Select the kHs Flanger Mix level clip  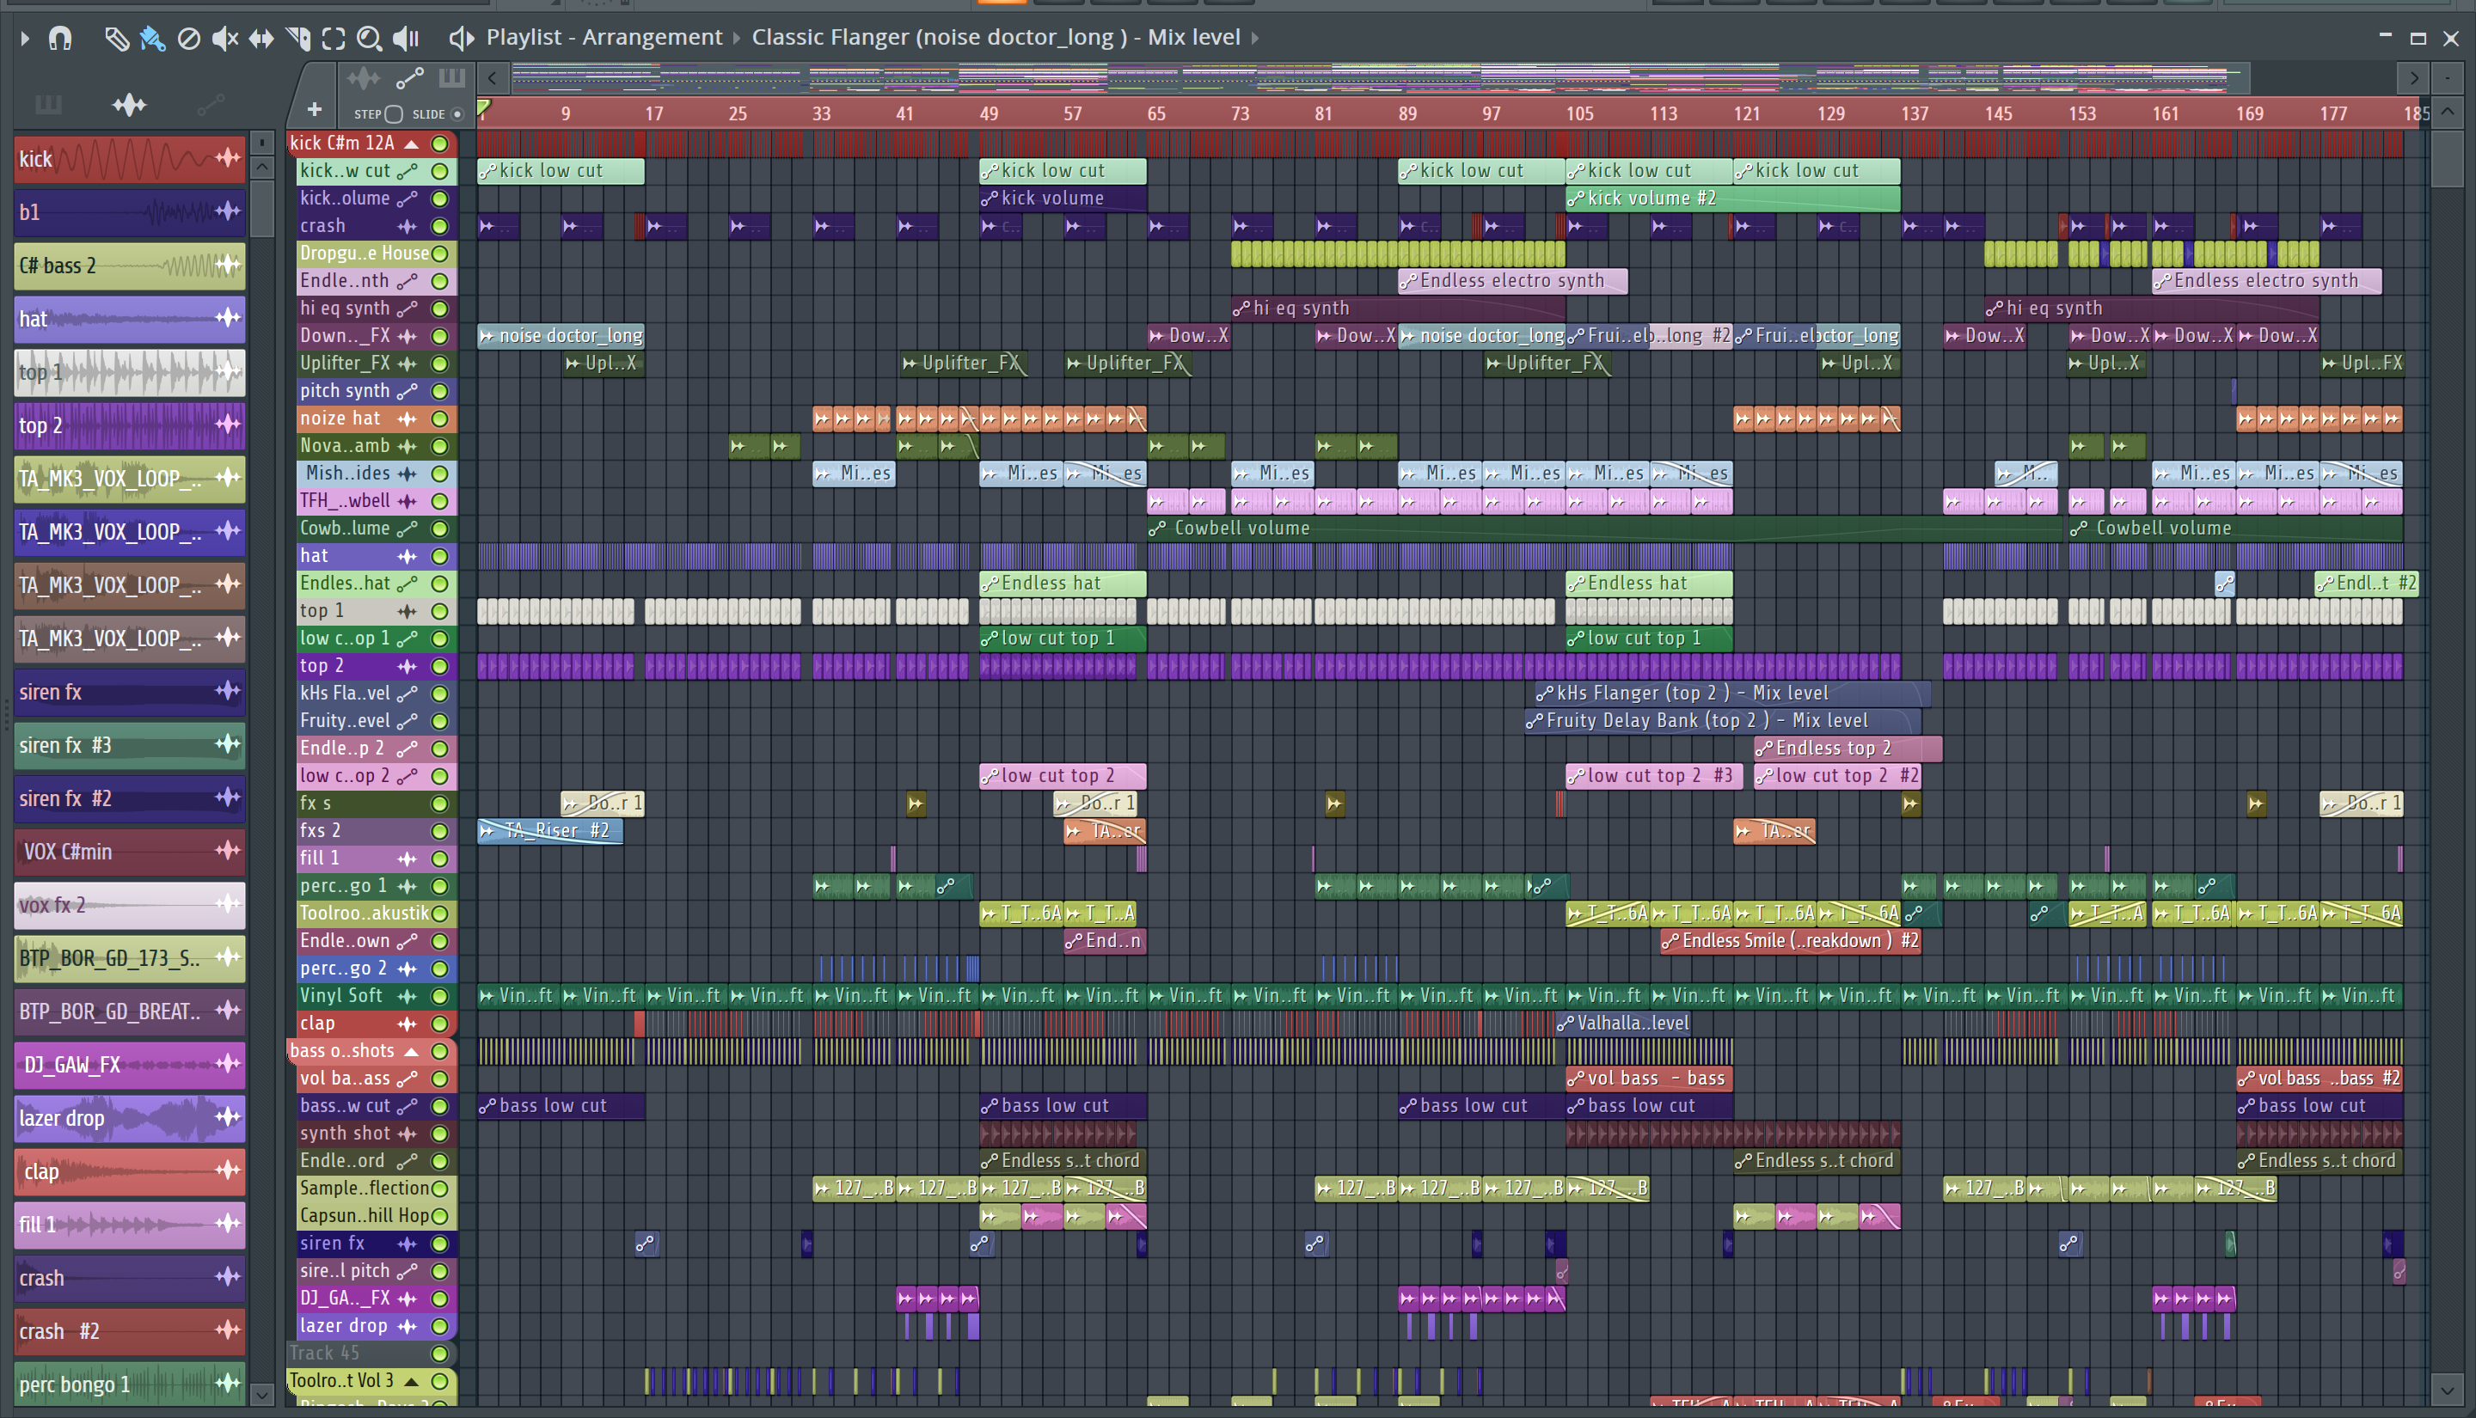coord(1731,694)
